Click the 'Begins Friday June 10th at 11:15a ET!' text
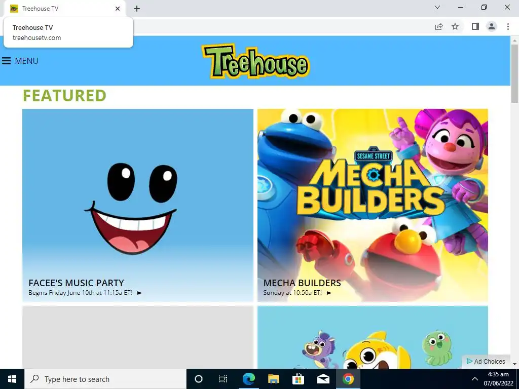519x389 pixels. click(x=81, y=293)
